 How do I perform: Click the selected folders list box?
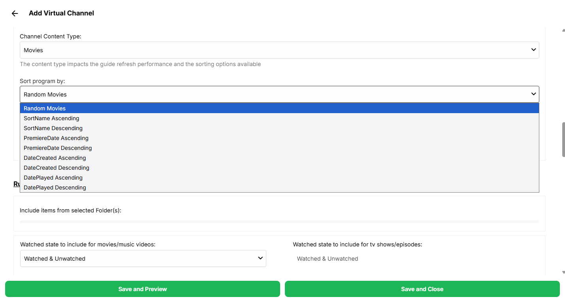click(279, 221)
